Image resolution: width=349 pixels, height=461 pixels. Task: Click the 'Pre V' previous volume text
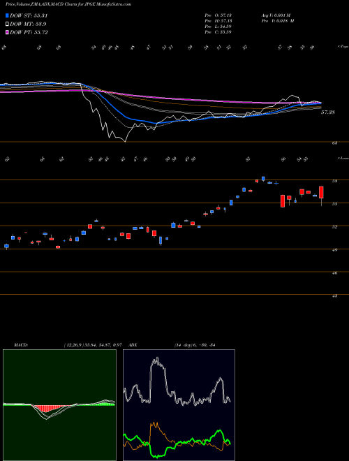(277, 21)
